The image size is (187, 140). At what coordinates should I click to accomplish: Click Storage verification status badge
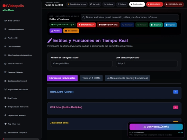click(63, 25)
